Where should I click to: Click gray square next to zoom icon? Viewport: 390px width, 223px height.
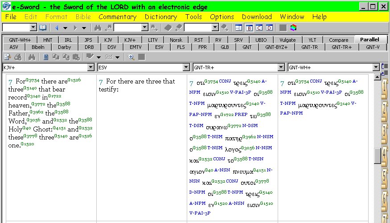click(x=142, y=57)
